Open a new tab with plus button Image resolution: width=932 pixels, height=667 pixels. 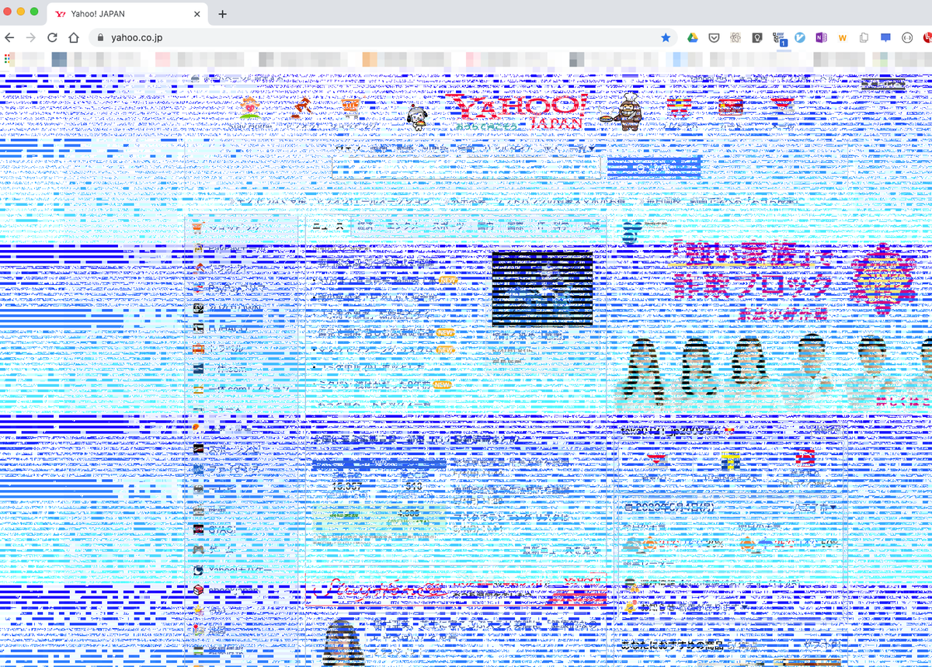coord(222,14)
